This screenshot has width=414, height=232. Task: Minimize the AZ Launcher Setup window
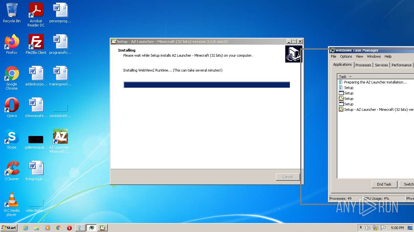pyautogui.click(x=289, y=42)
